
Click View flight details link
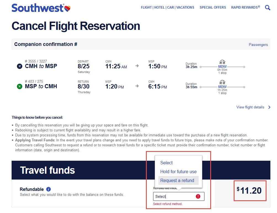[x=250, y=107]
